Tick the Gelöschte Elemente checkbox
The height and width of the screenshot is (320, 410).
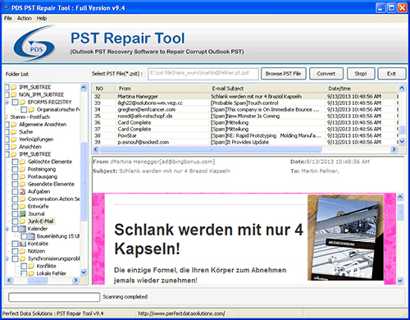point(15,162)
